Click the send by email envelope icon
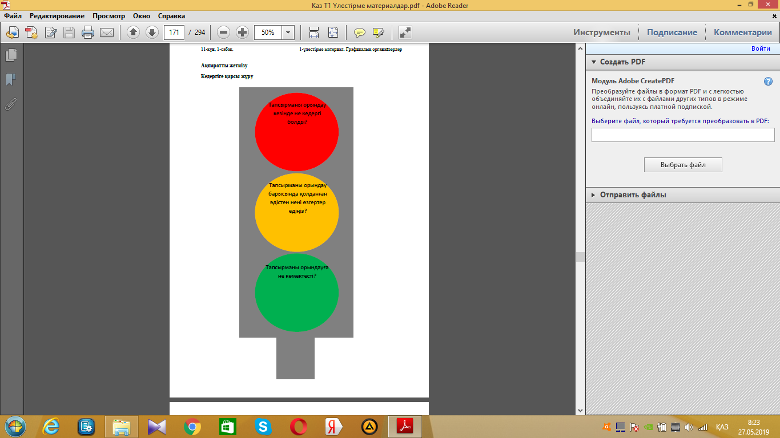 tap(107, 33)
